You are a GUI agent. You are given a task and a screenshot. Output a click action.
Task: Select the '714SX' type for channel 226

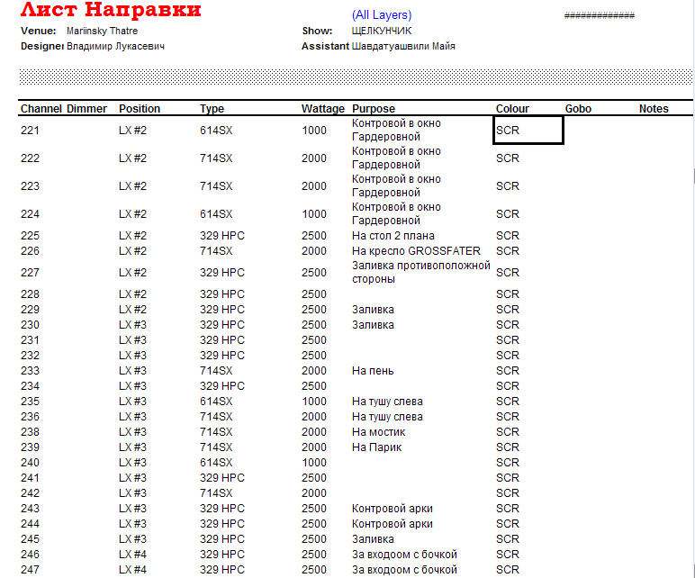click(216, 251)
